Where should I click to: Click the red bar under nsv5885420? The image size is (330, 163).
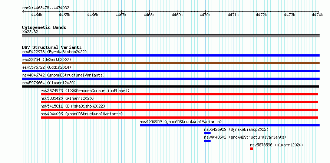tap(179, 102)
